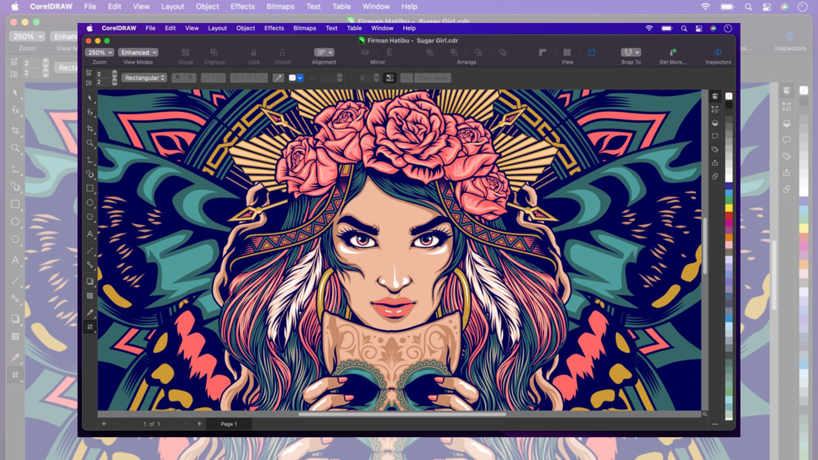Expand the color palette bottom arrow
The image size is (818, 460).
pyautogui.click(x=729, y=424)
